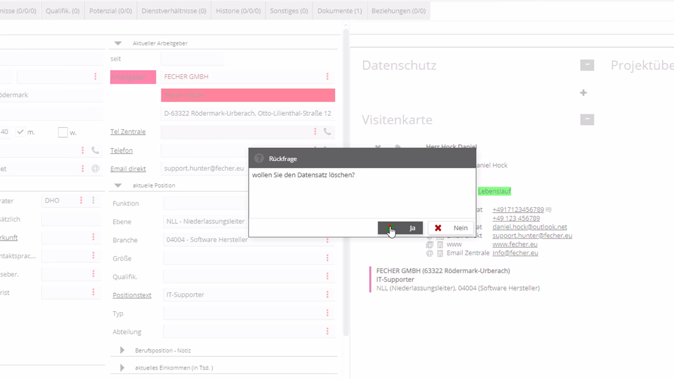Click the globe icon in the www row
The width and height of the screenshot is (674, 379).
coord(429,244)
